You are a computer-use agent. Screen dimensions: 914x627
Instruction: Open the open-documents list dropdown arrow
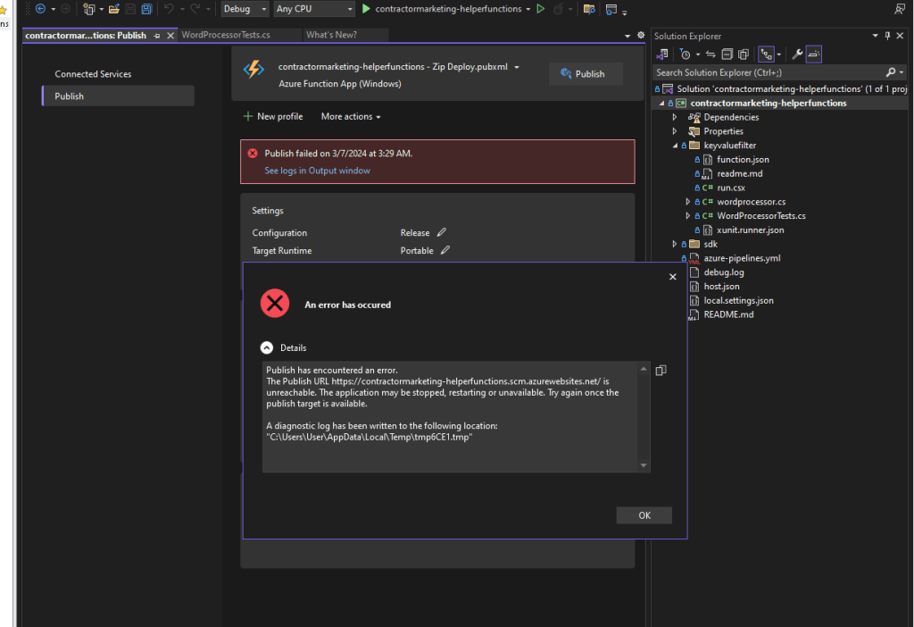pos(627,36)
